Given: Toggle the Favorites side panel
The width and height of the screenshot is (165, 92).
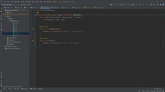Looking at the screenshot, I should [x=1, y=83].
